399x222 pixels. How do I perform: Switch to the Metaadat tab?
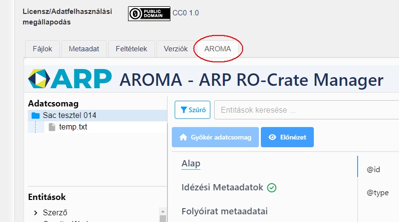click(x=84, y=49)
